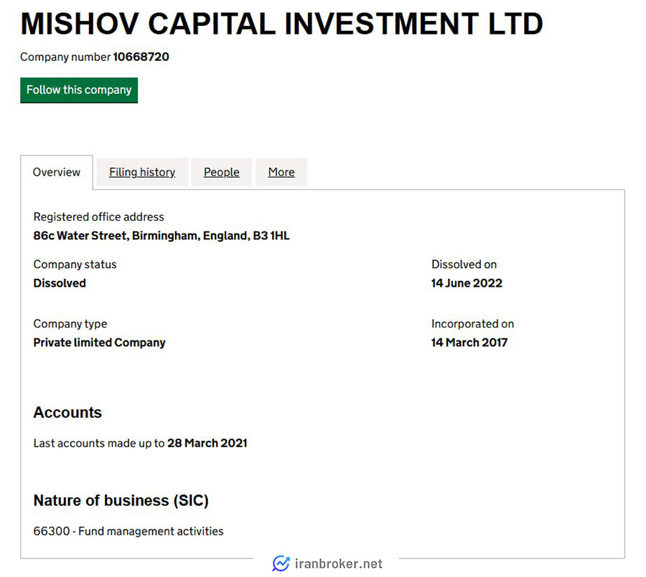The height and width of the screenshot is (577, 646).
Task: Click the iranbroker.net logo icon
Action: pos(281,563)
